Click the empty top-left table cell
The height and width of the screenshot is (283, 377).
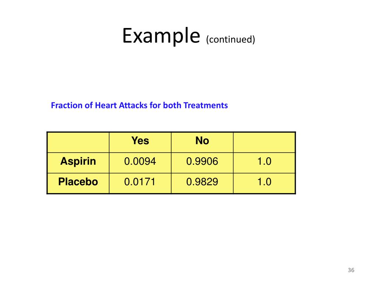[78, 142]
